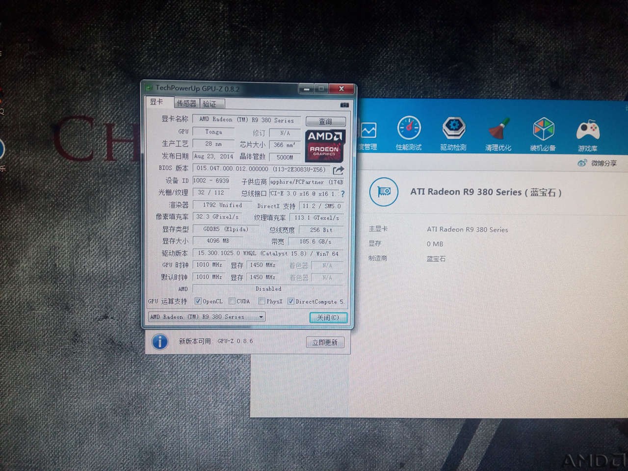Click the GPU-Z title bar app icon
Image resolution: width=628 pixels, height=471 pixels.
point(149,87)
